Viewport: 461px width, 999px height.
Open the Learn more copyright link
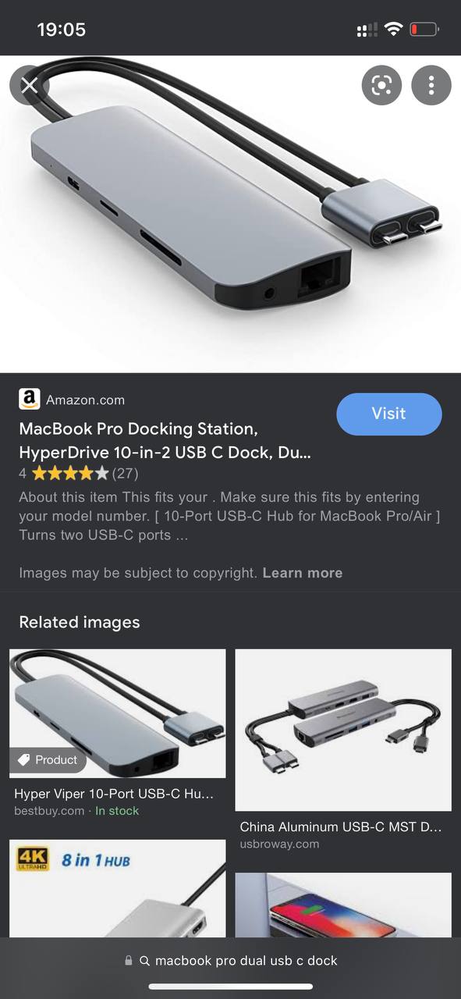[303, 573]
